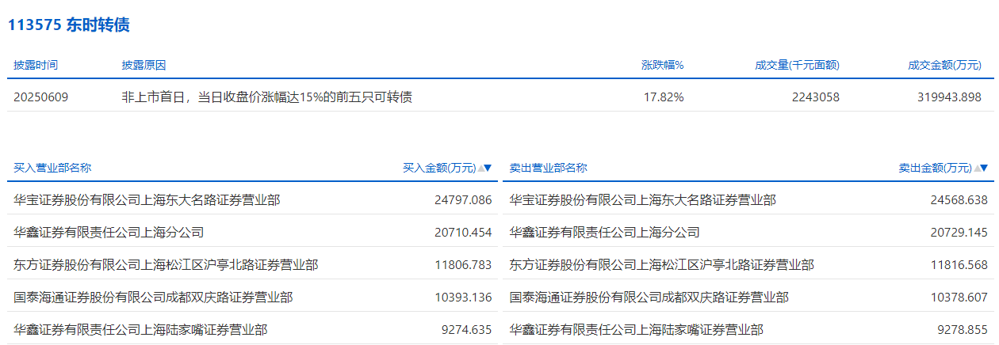Select the disclosure date 20250609
999x345 pixels.
tap(41, 97)
